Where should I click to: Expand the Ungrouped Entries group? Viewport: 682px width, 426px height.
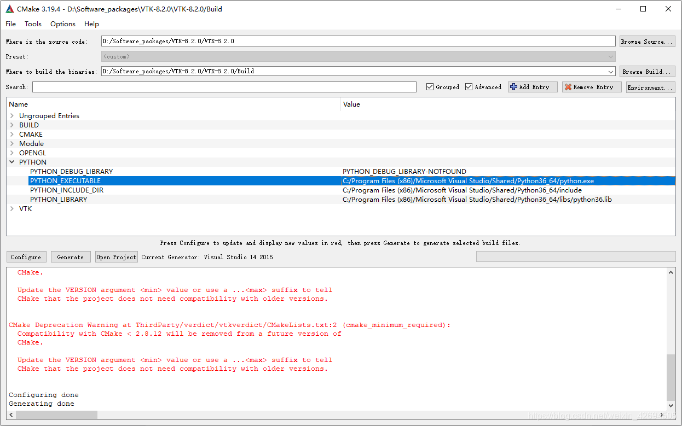pos(12,116)
